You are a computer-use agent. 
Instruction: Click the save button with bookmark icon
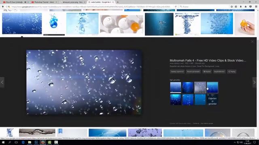pos(207,72)
